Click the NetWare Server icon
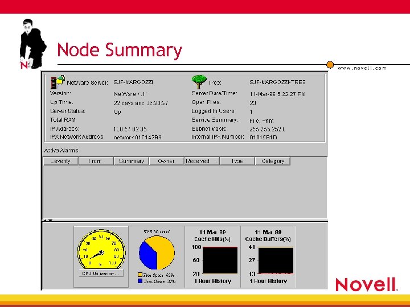The width and height of the screenshot is (410, 307). [x=58, y=82]
